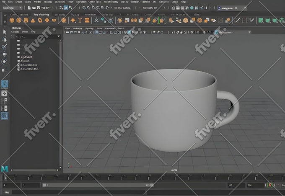Open the viewport Lighting menu
The height and width of the screenshot is (196, 285).
point(89,28)
